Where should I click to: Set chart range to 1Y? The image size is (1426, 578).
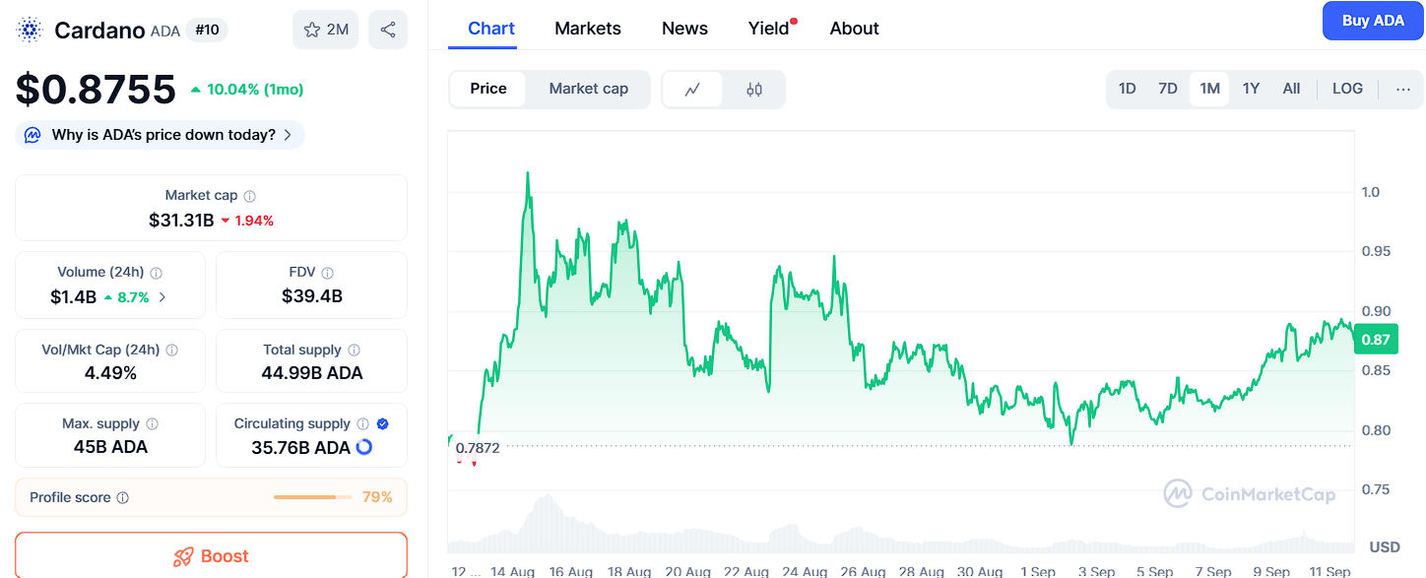pos(1251,89)
